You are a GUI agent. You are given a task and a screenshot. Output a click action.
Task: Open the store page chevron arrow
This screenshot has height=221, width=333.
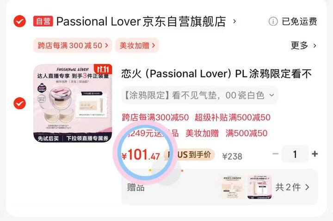(234, 21)
